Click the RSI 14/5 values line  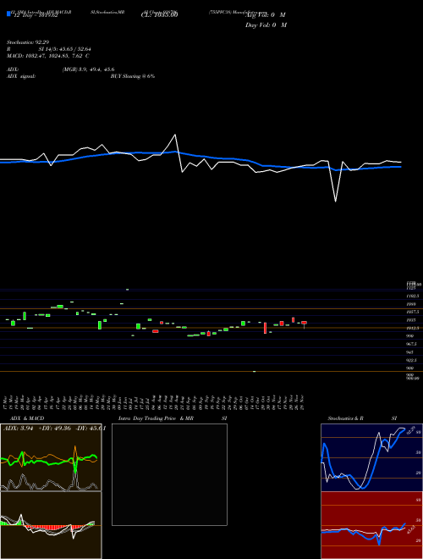point(49,49)
